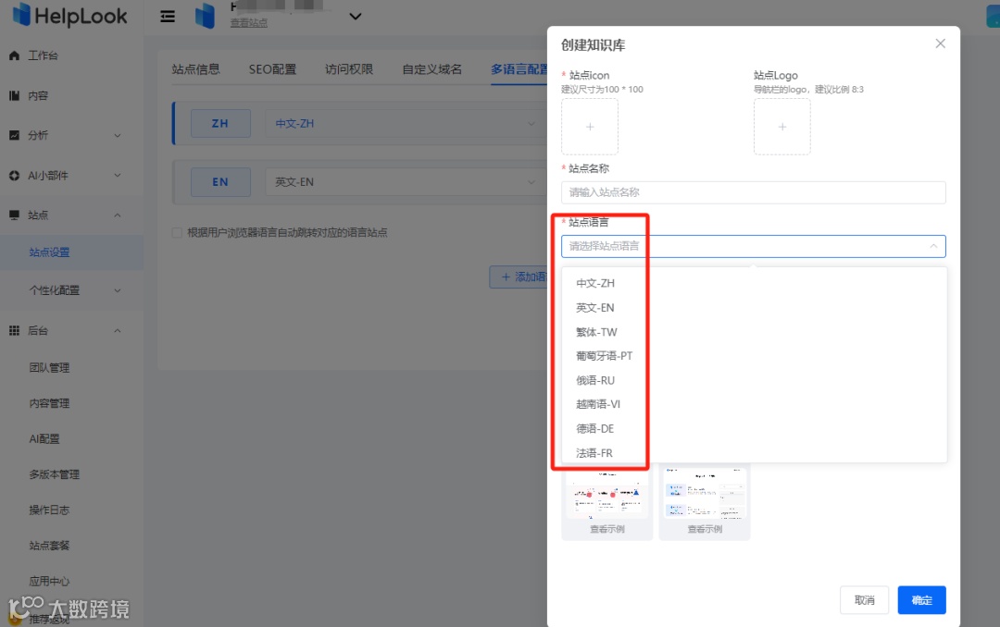Click the hamburger menu icon beside the logo
Viewport: 1000px width, 627px height.
[x=166, y=16]
